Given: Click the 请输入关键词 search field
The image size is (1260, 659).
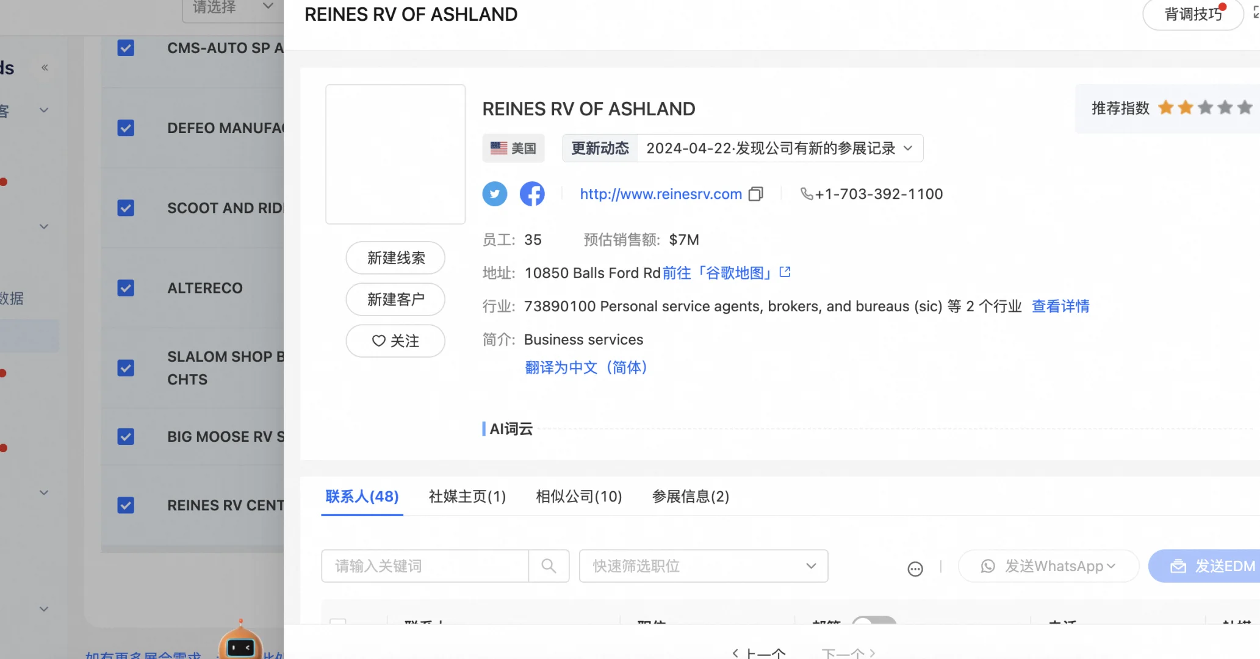Looking at the screenshot, I should click(425, 566).
